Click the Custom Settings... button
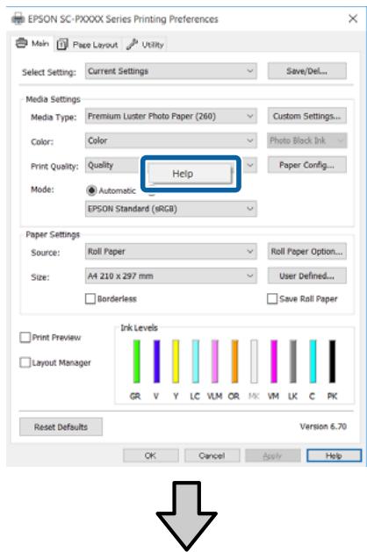Screen dimensions: 367x552 pyautogui.click(x=306, y=116)
